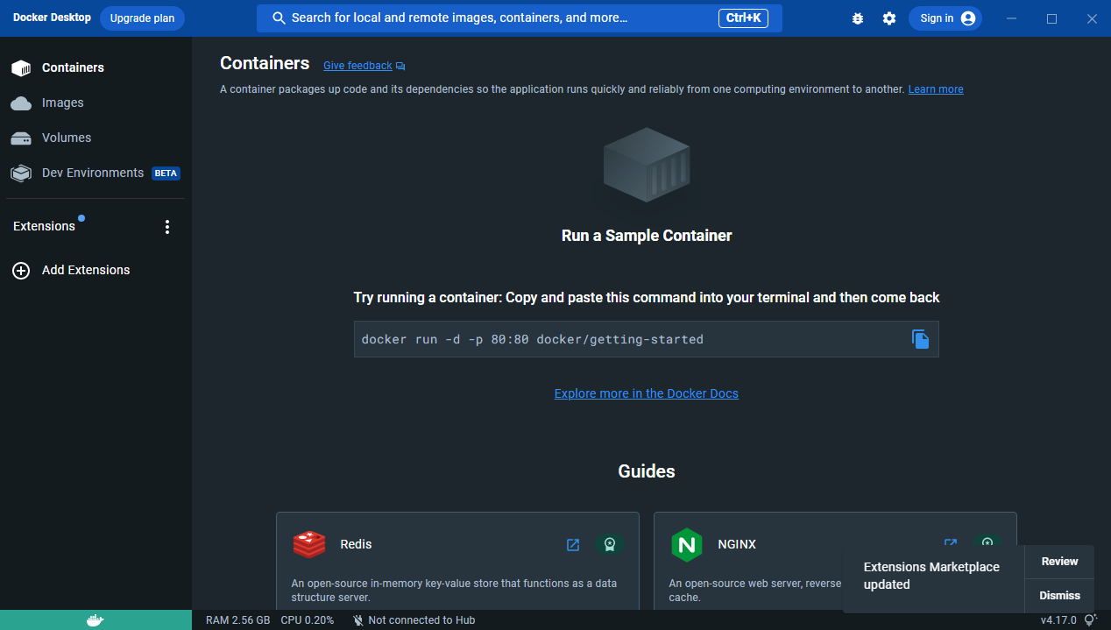Click the Extensions Marketplace updated message
This screenshot has height=630, width=1111.
coord(931,576)
